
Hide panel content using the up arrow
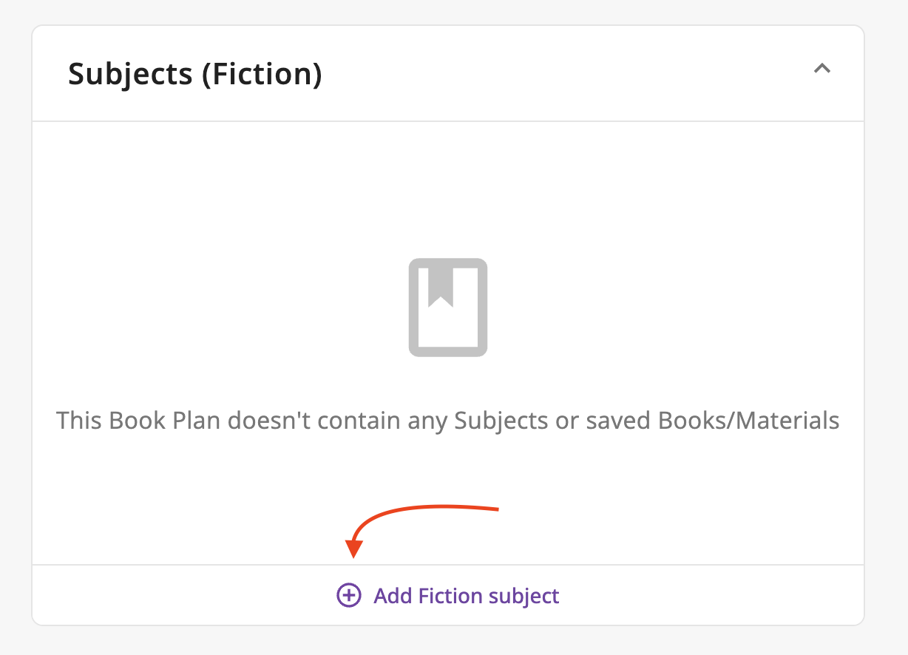click(821, 69)
